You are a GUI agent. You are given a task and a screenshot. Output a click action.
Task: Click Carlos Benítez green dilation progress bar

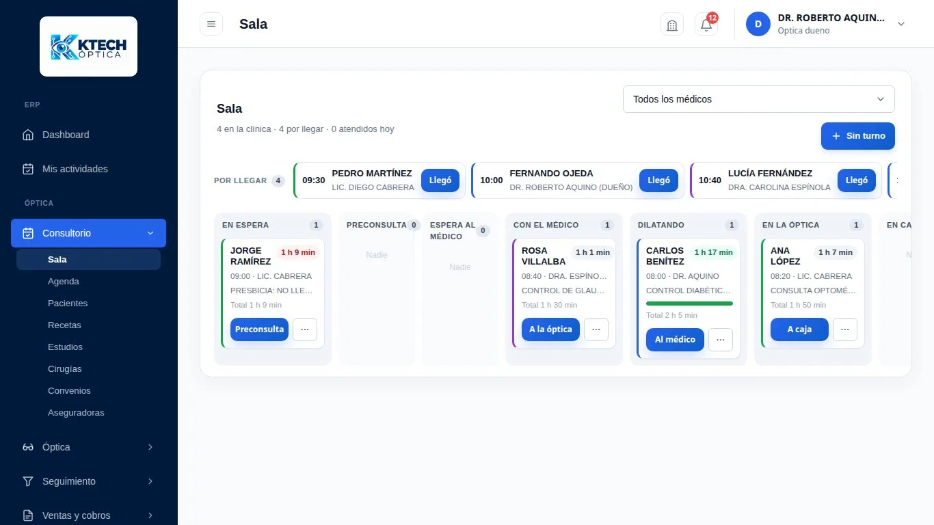click(689, 304)
